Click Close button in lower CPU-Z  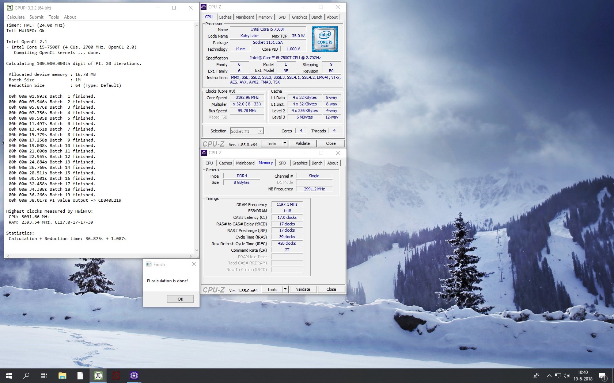coord(331,289)
